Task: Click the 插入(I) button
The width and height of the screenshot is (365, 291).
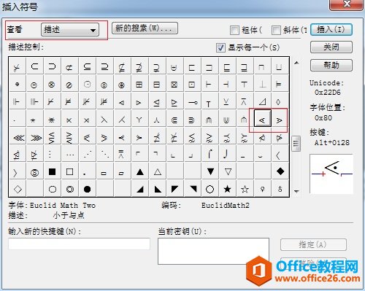Action: (331, 30)
